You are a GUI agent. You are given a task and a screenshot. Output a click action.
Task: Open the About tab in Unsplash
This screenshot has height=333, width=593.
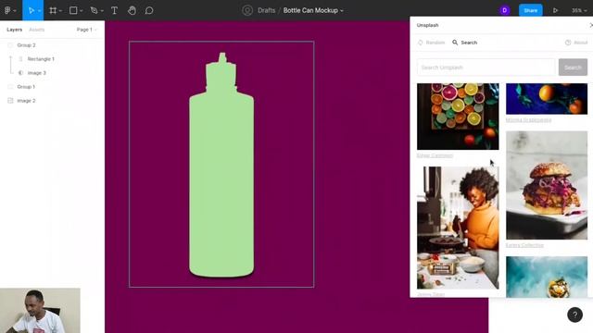tap(576, 43)
